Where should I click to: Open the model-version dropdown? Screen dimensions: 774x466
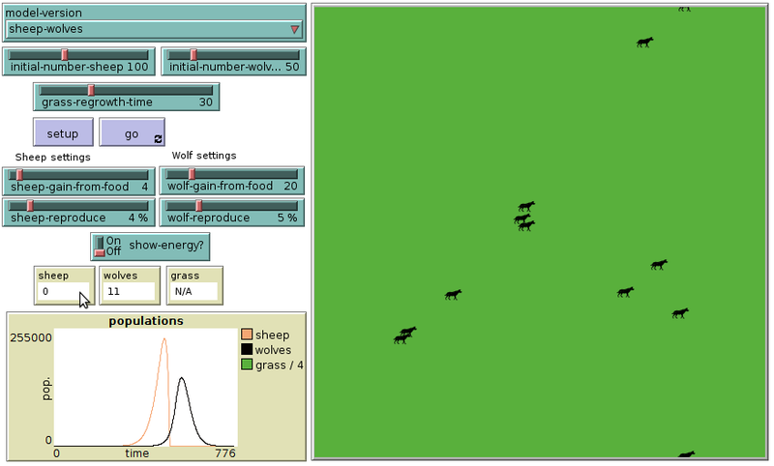click(155, 29)
